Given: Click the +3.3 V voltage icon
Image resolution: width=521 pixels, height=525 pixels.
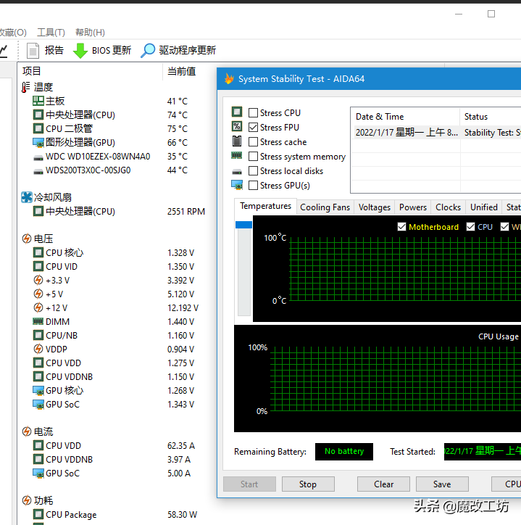Looking at the screenshot, I should click(x=38, y=280).
